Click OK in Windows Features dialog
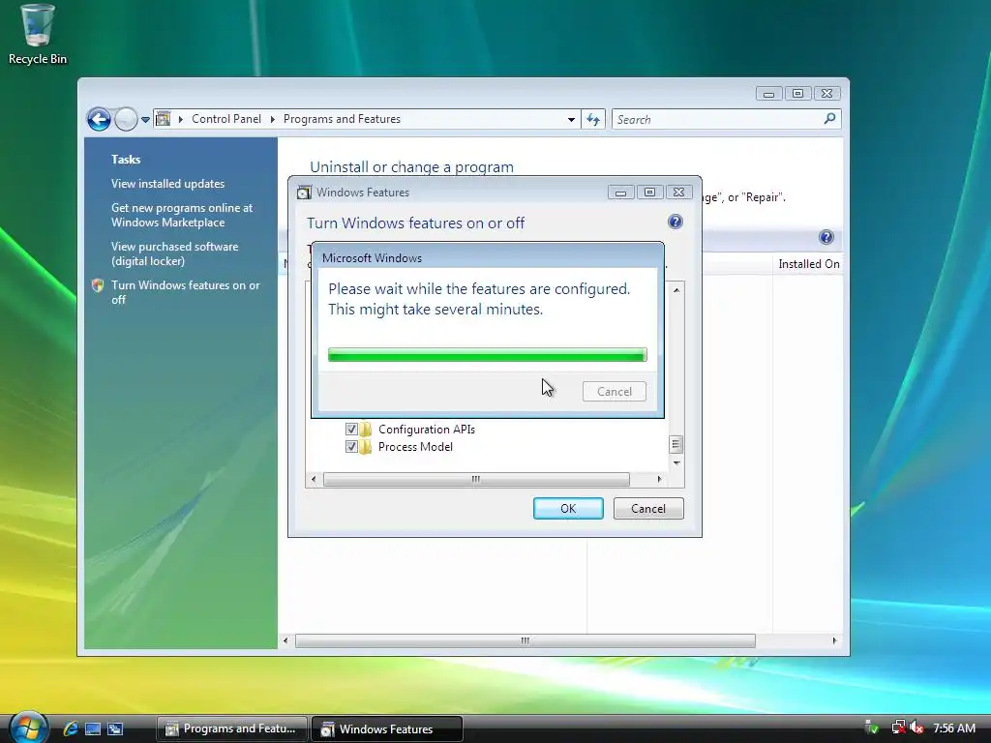 (x=568, y=509)
